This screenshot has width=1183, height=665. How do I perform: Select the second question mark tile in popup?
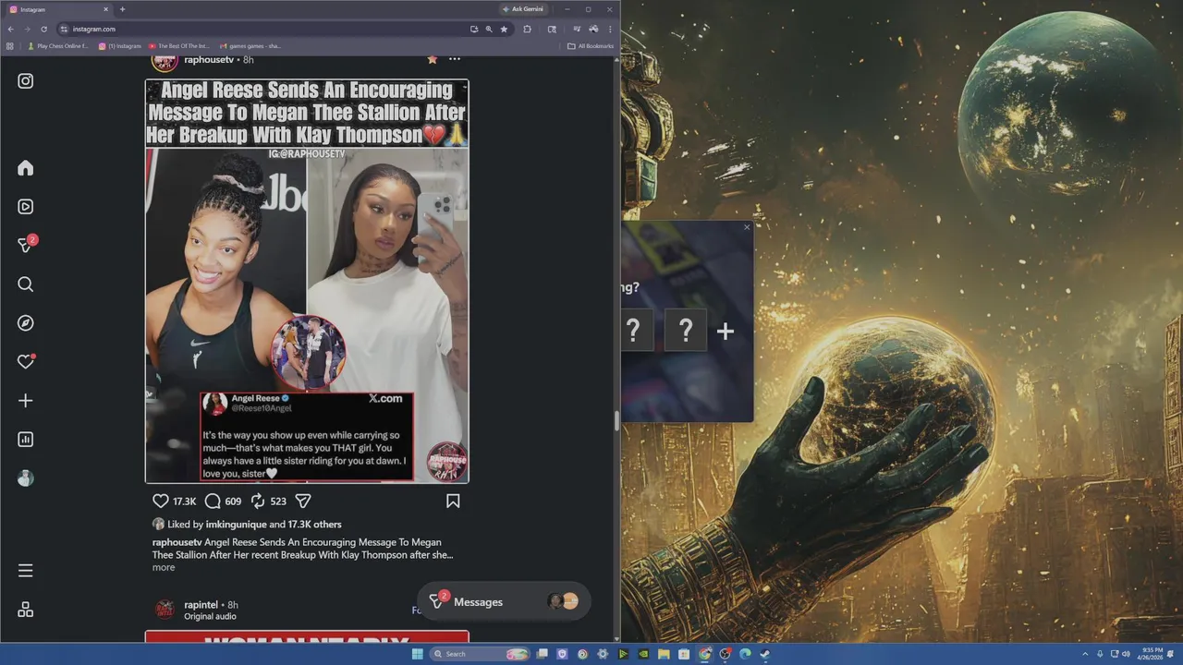click(686, 331)
